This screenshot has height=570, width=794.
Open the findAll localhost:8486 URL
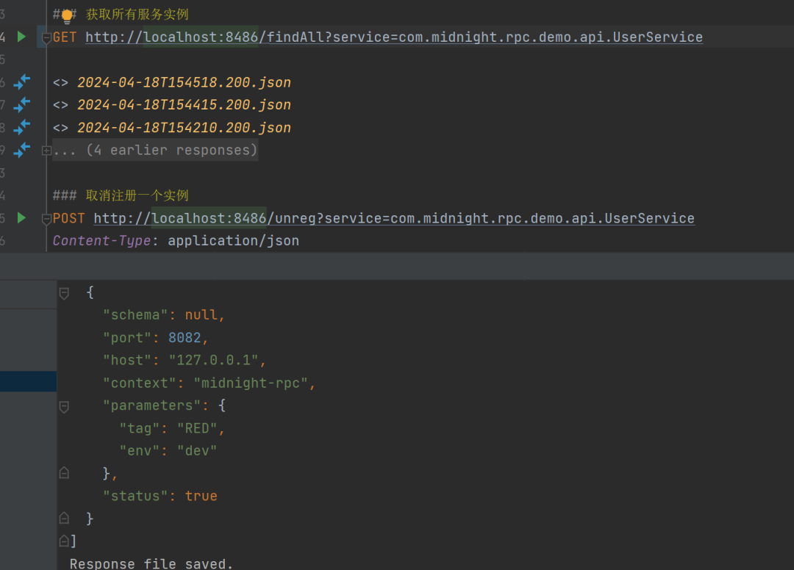pyautogui.click(x=394, y=37)
